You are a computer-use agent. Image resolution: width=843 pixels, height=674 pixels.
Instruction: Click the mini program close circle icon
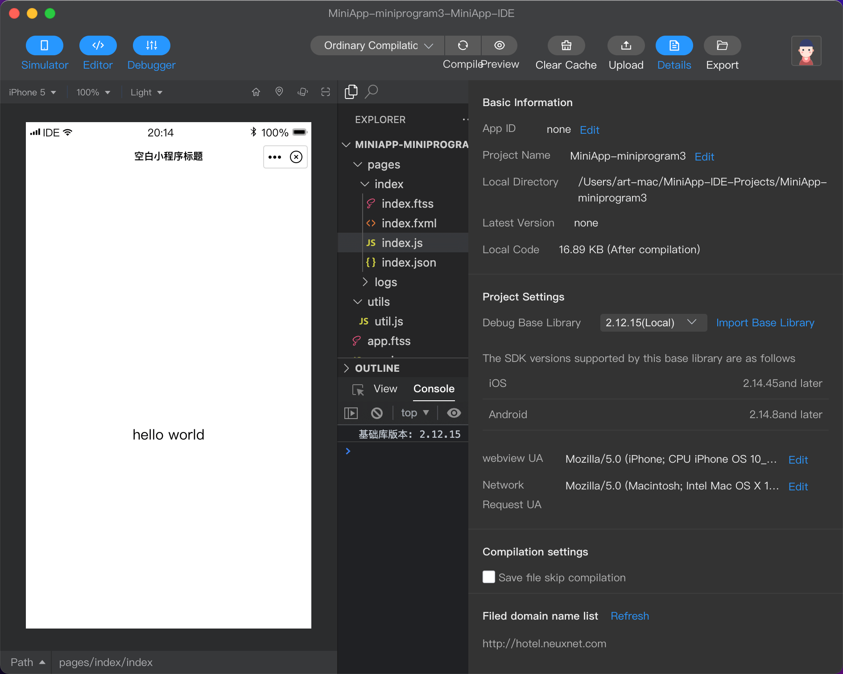[x=296, y=157]
